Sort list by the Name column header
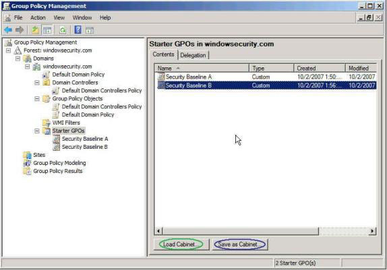The width and height of the screenshot is (387, 270). coord(202,68)
